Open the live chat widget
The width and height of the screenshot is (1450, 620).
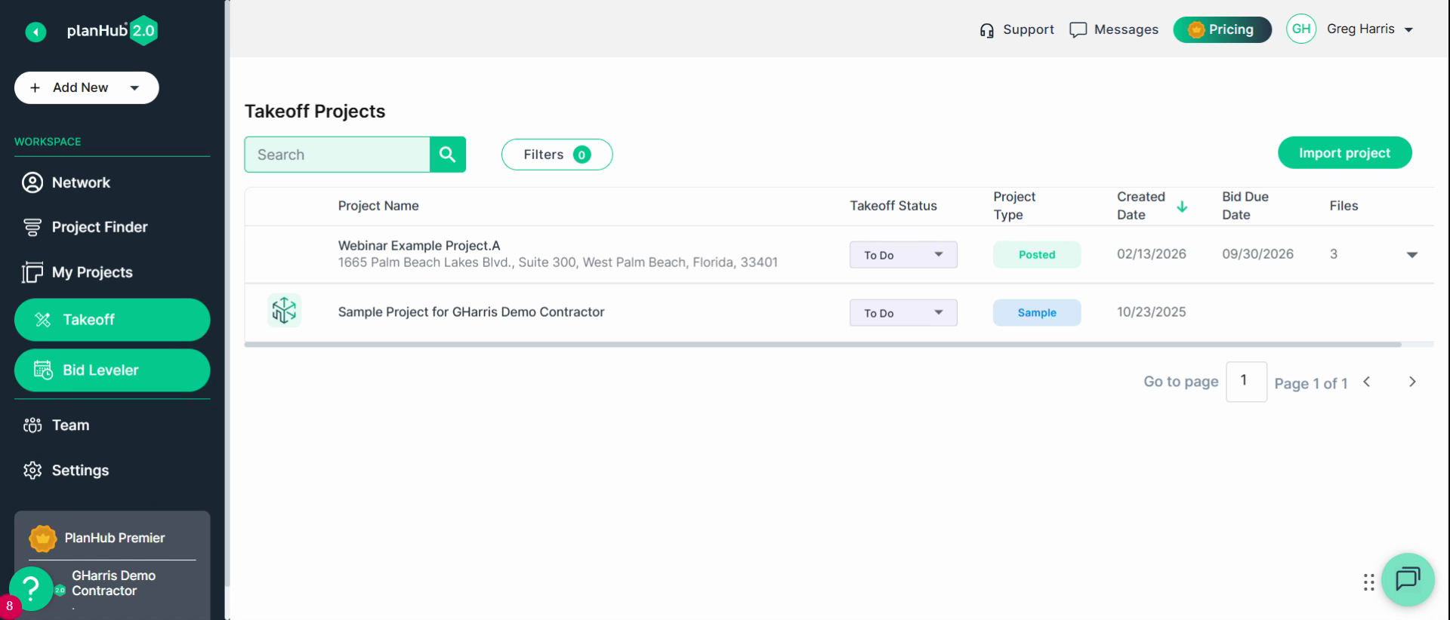coord(1408,579)
